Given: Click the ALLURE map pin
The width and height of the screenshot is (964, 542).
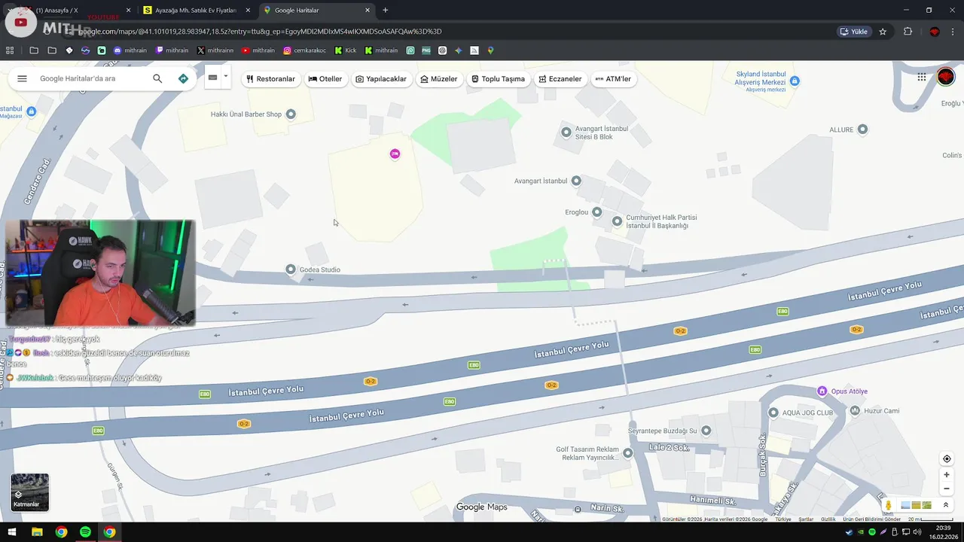Looking at the screenshot, I should click(x=863, y=129).
